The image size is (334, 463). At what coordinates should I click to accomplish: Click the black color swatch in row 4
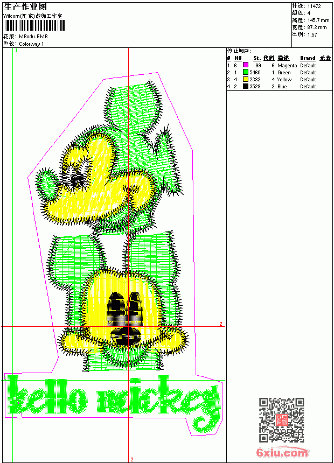(245, 86)
